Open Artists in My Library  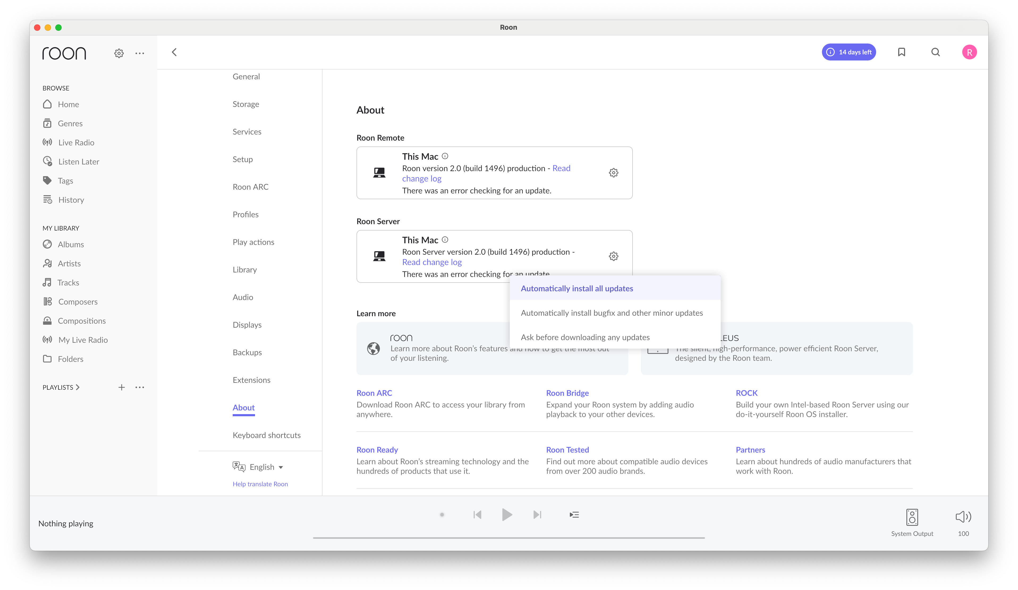tap(62, 263)
